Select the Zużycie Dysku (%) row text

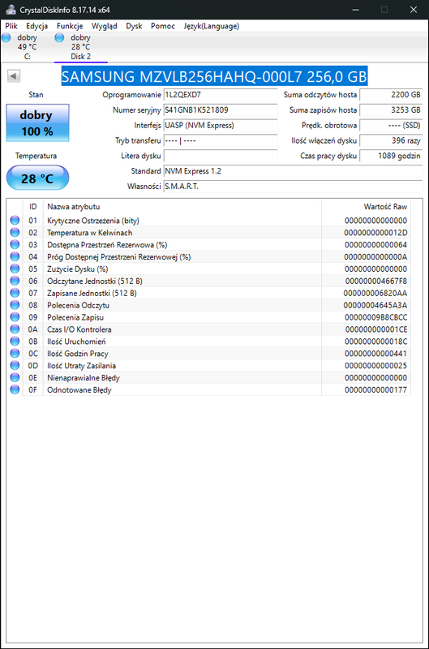(77, 269)
